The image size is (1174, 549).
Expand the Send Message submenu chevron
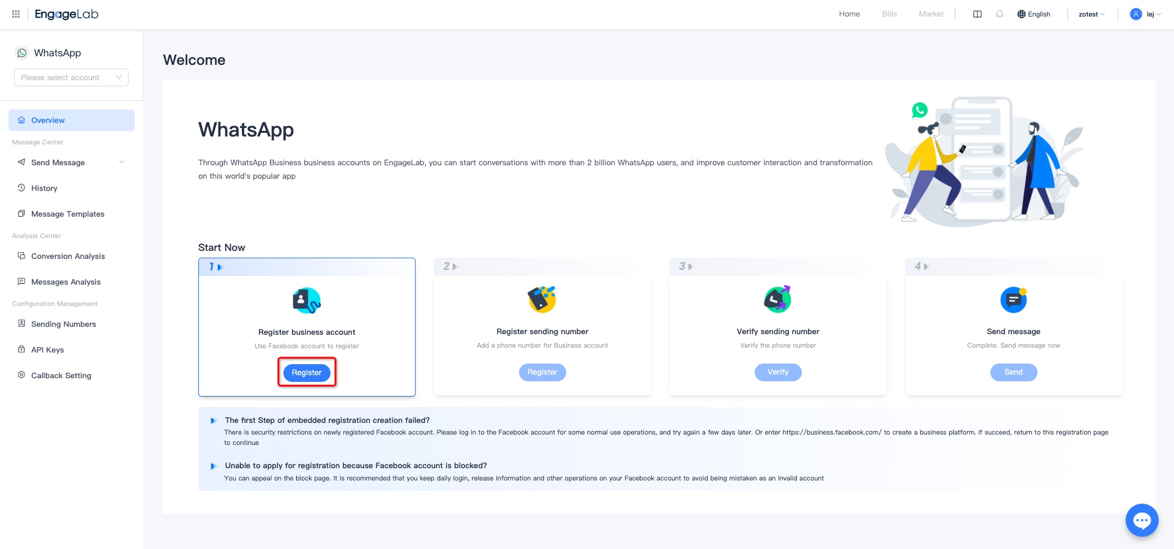click(x=121, y=162)
